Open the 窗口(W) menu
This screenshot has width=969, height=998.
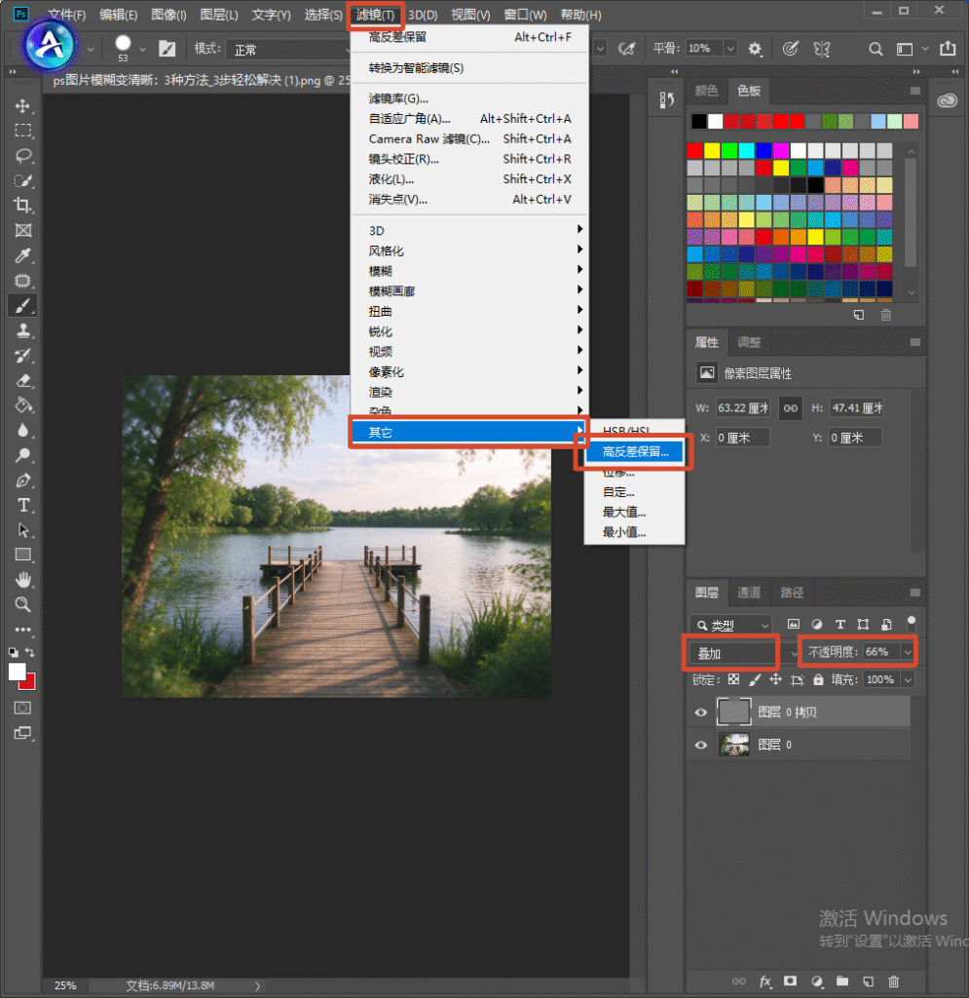coord(525,15)
